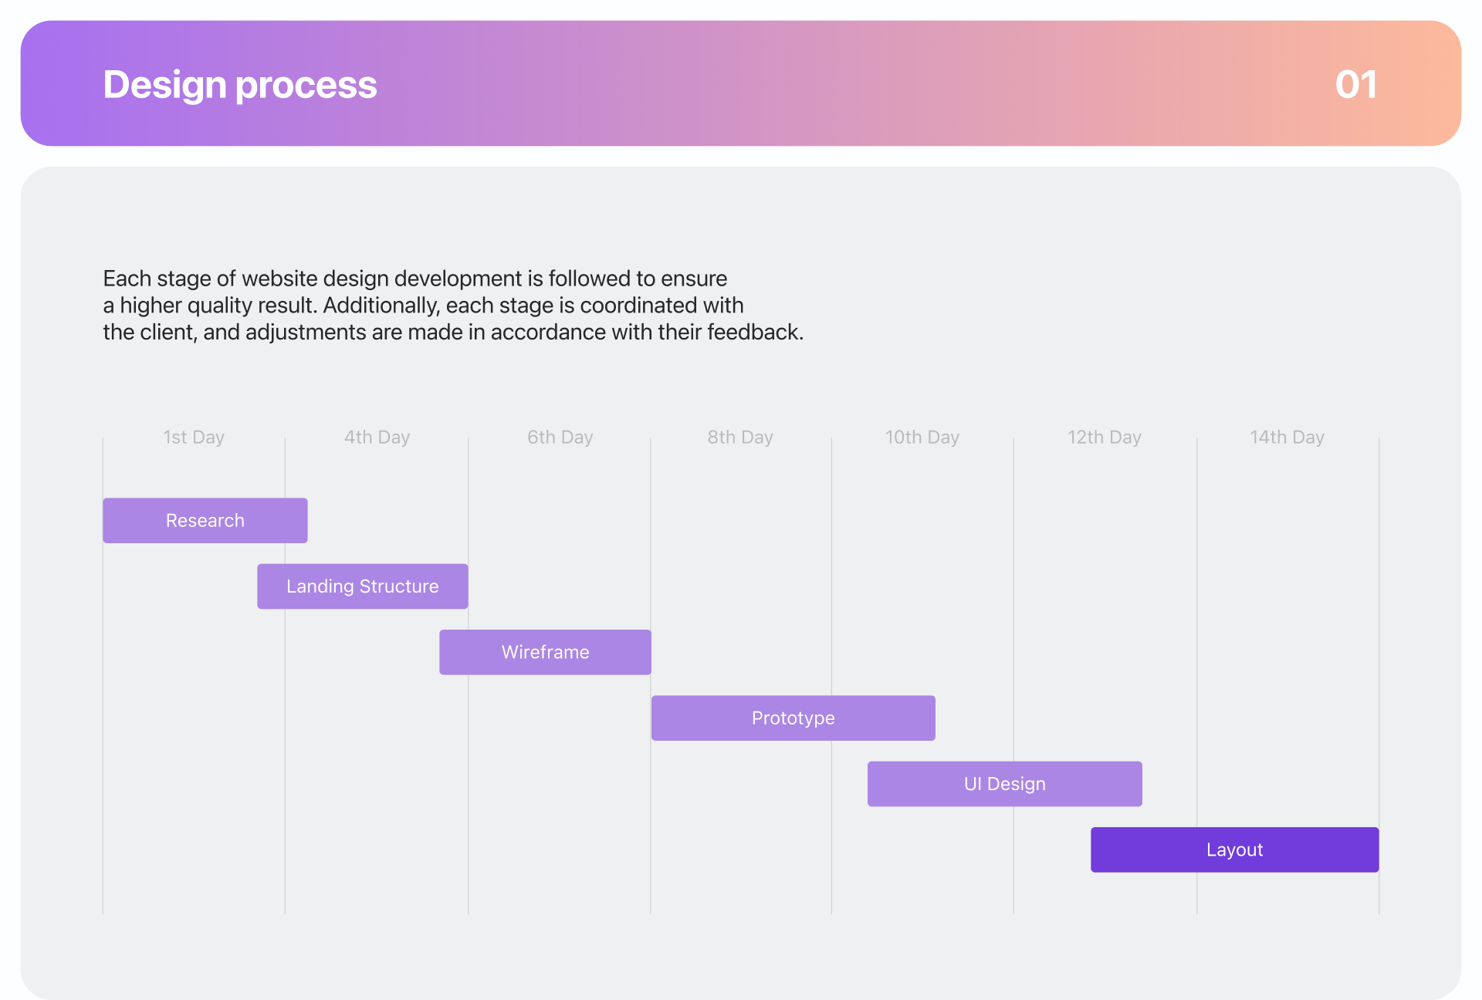Viewport: 1482px width, 1000px height.
Task: Click the word "Layout" on the darkest bar
Action: [1234, 850]
